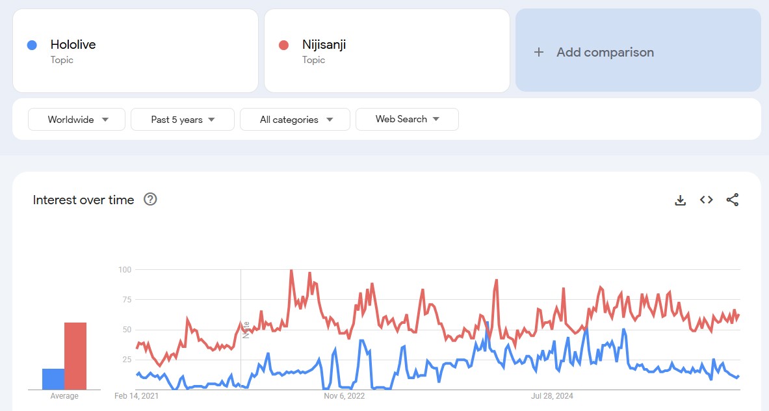The height and width of the screenshot is (411, 769).
Task: Click the share chart icon
Action: coord(732,200)
